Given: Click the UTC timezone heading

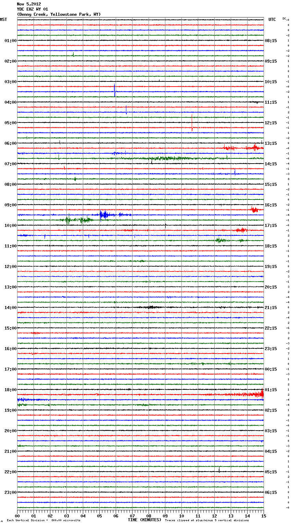Looking at the screenshot, I should point(272,20).
